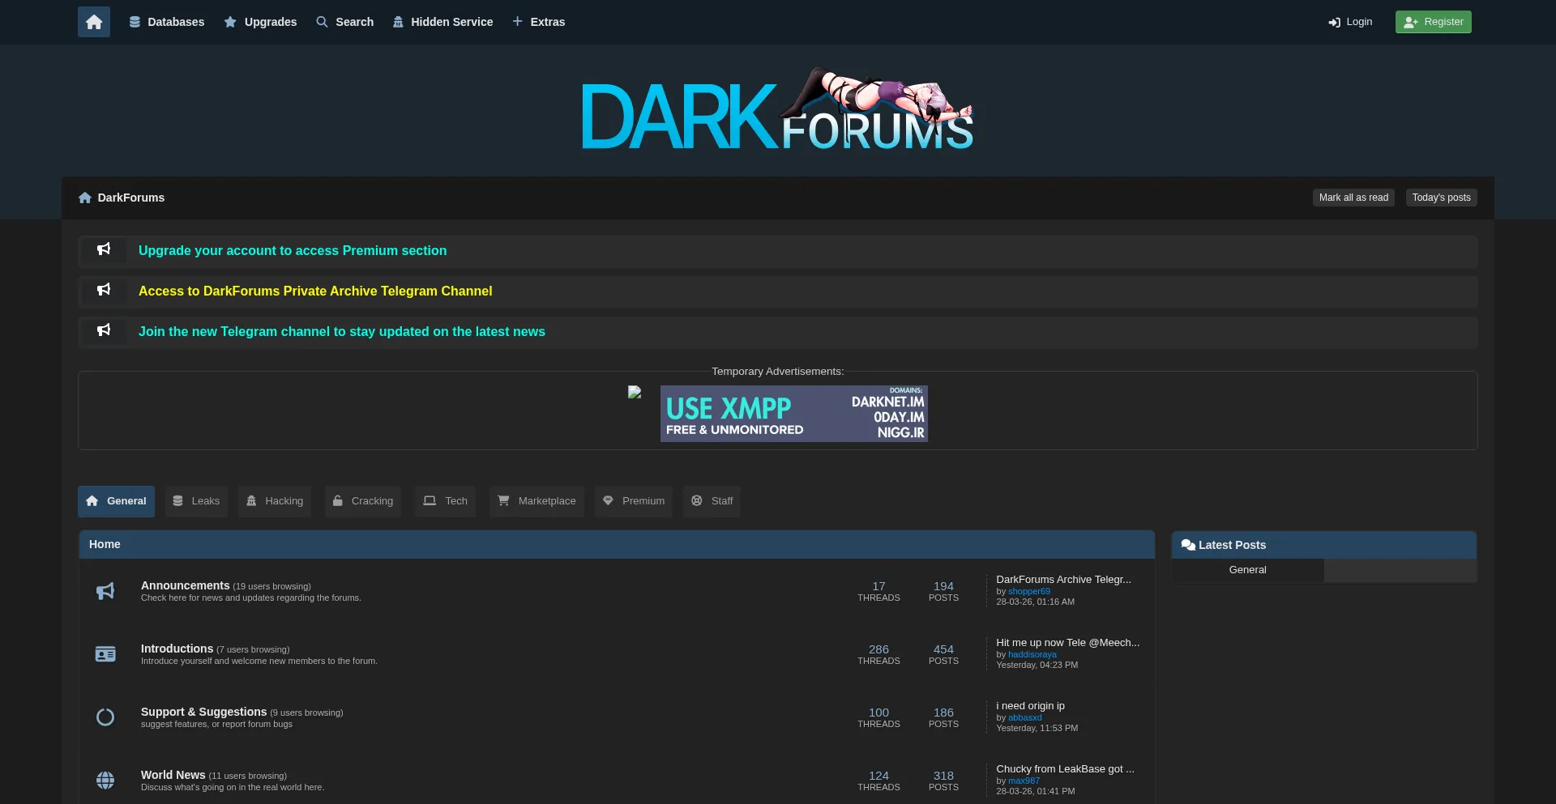This screenshot has height=804, width=1556.
Task: Click the World News globe icon
Action: point(105,781)
